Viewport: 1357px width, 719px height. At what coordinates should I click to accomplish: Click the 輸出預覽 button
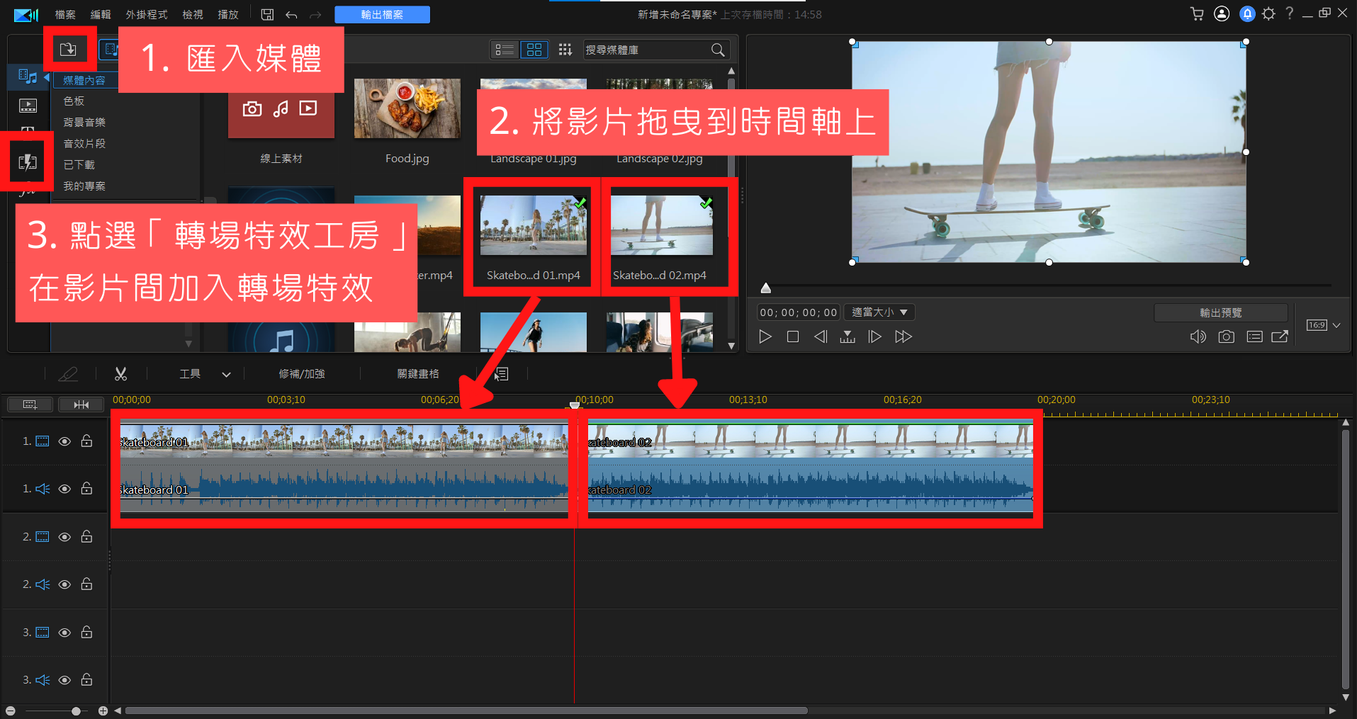[x=1220, y=312]
